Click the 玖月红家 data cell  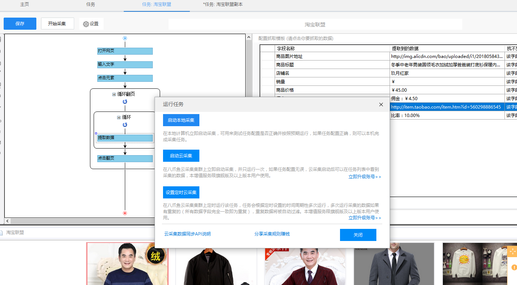(x=447, y=73)
